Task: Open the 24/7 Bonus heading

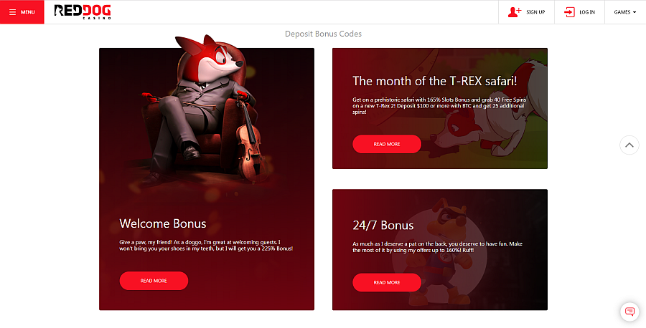Action: (383, 226)
